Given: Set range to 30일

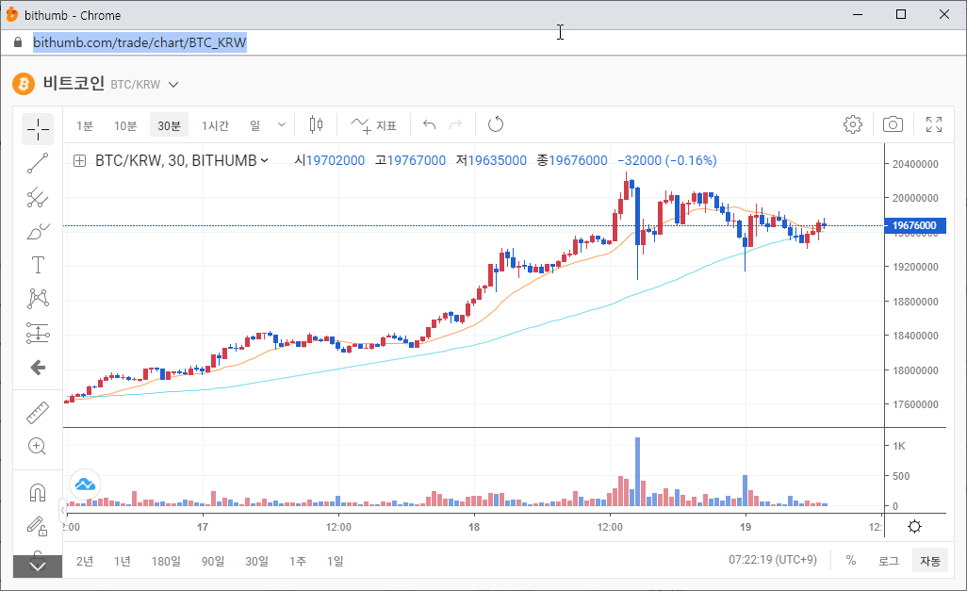Looking at the screenshot, I should point(256,562).
